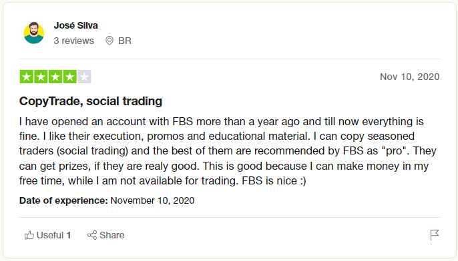458x261 pixels.
Task: Flag this review with the flag icon
Action: tap(435, 235)
